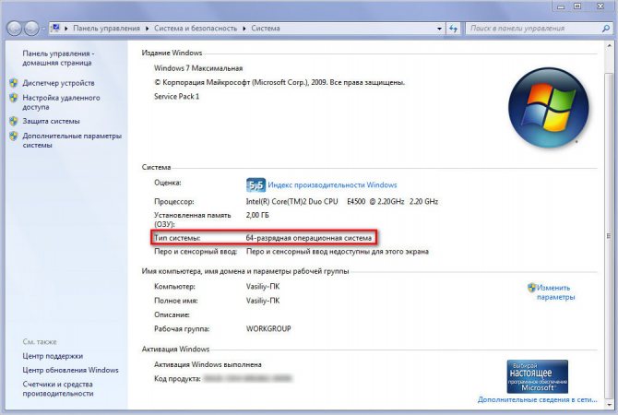Click Microsoft copyright line text
Screen dimensions: 618x415
pos(279,82)
